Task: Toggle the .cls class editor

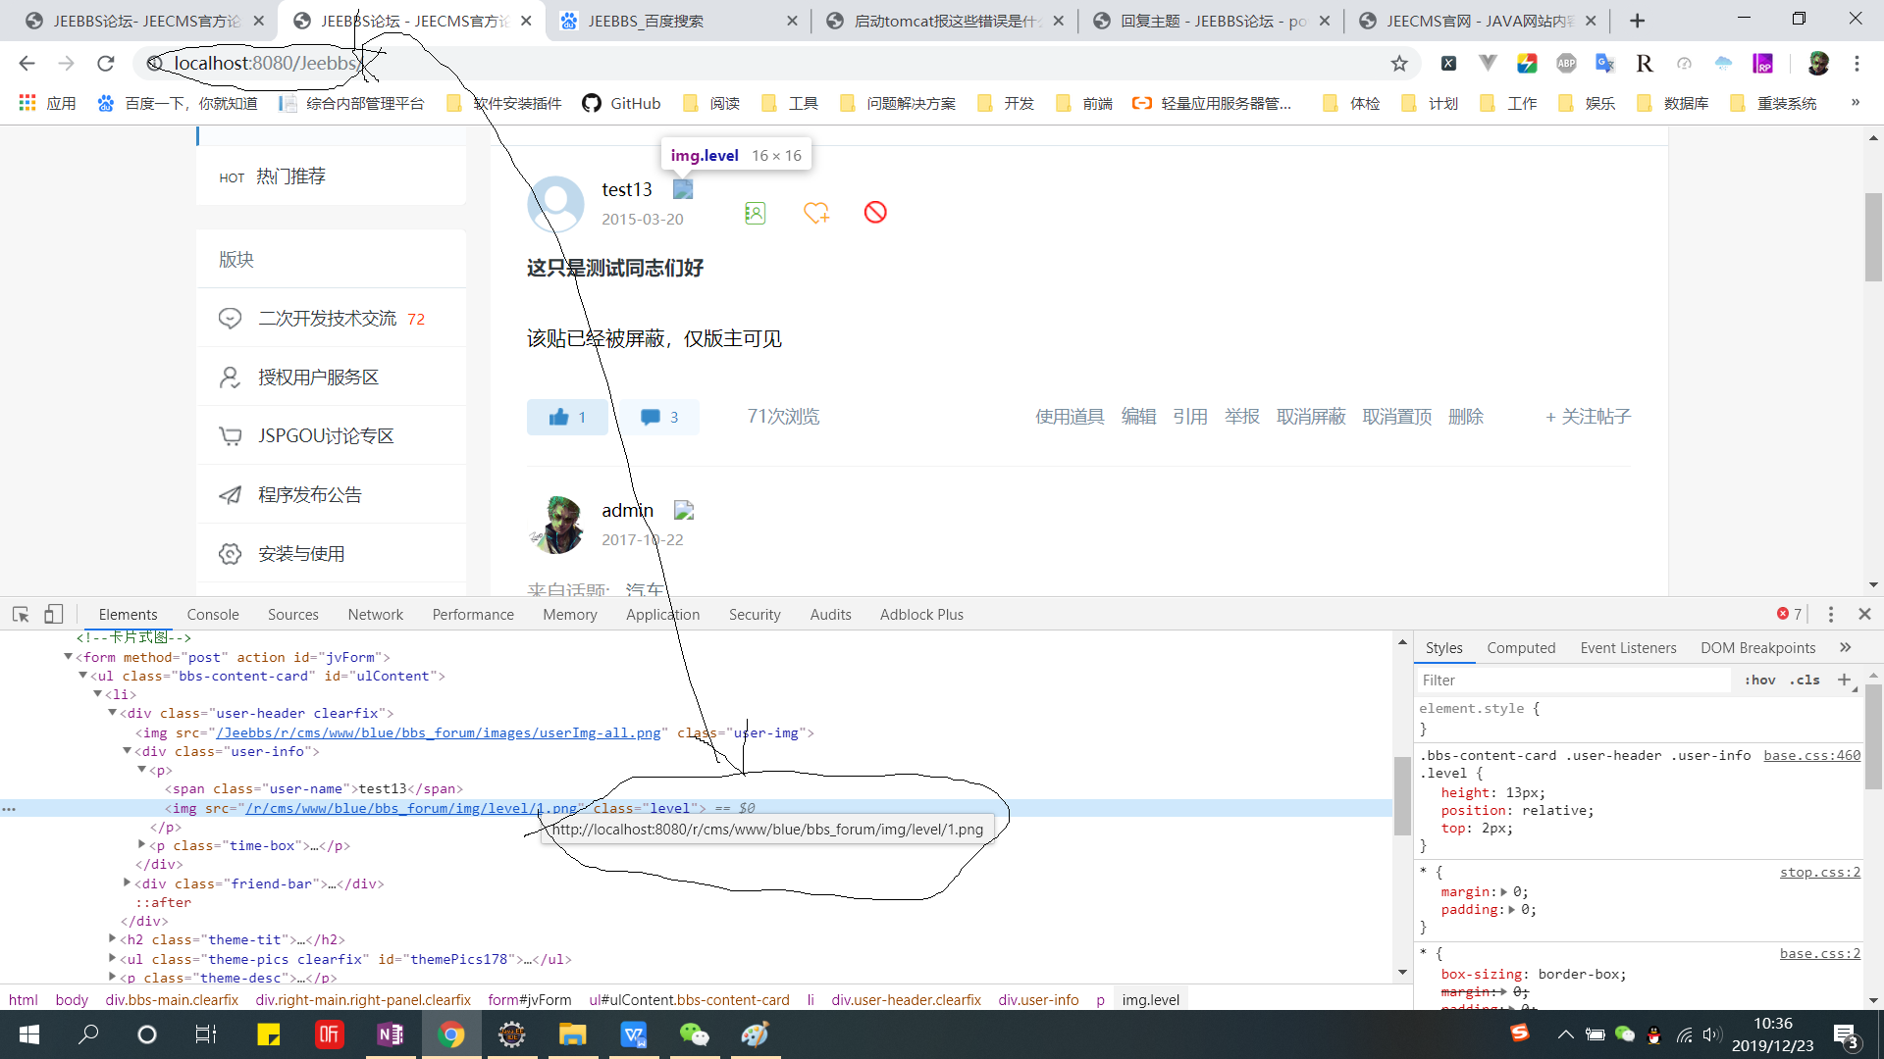Action: coord(1805,680)
